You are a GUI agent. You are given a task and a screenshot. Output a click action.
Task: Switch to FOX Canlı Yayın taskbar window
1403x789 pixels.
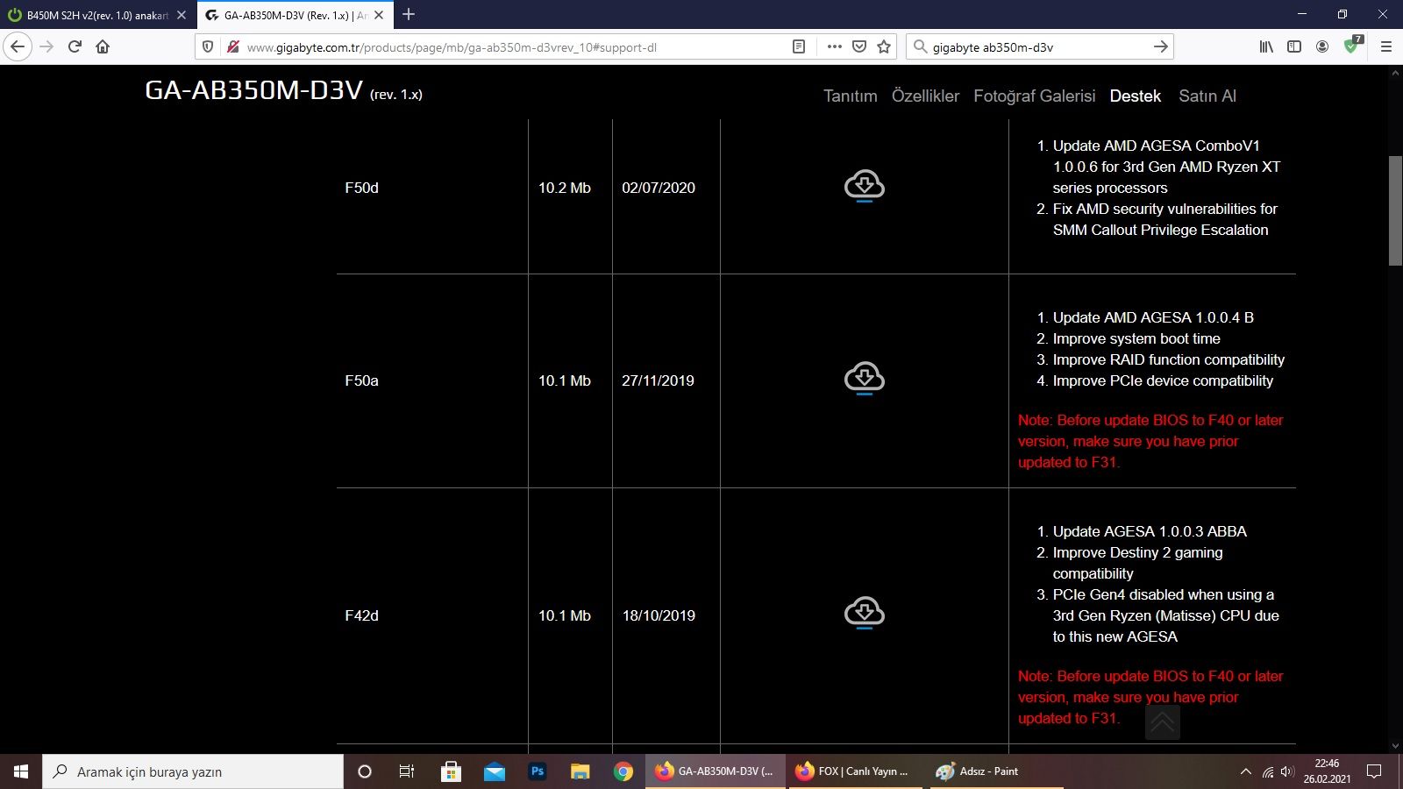[x=856, y=771]
